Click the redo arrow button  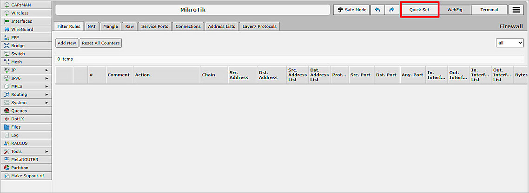(x=391, y=10)
